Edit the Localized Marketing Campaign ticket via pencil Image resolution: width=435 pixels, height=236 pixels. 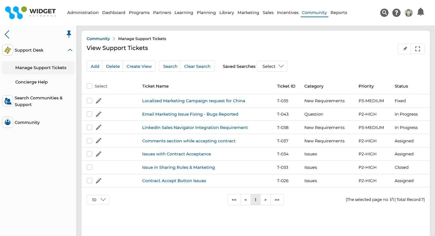point(98,101)
